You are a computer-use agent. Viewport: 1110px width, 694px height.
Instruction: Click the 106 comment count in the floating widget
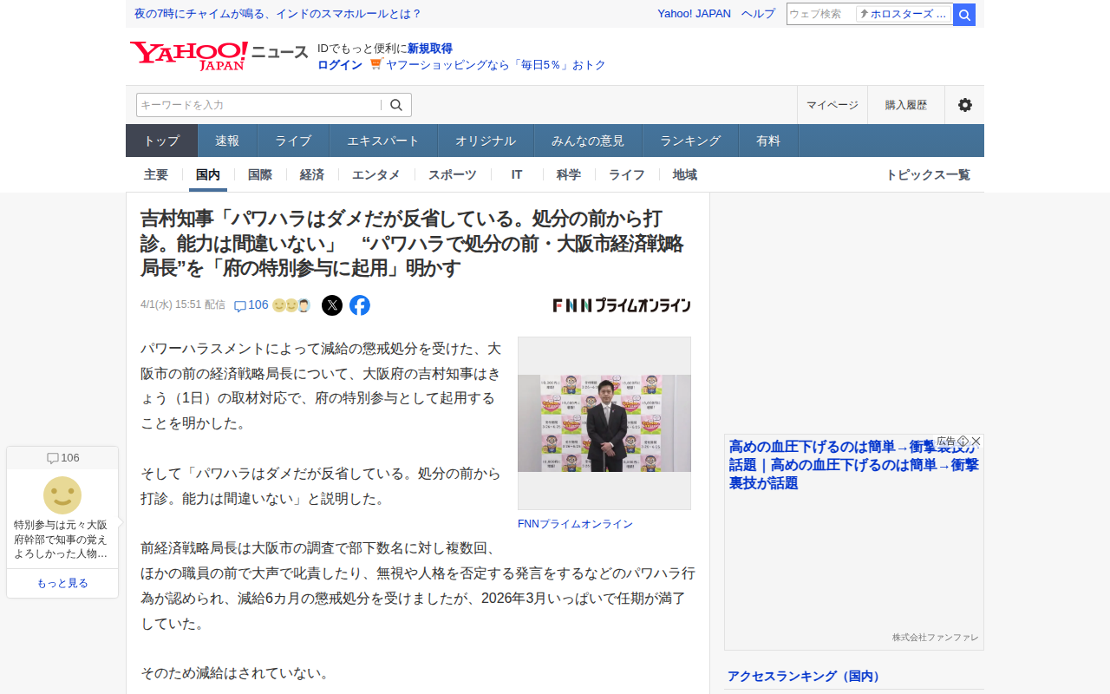pyautogui.click(x=62, y=458)
